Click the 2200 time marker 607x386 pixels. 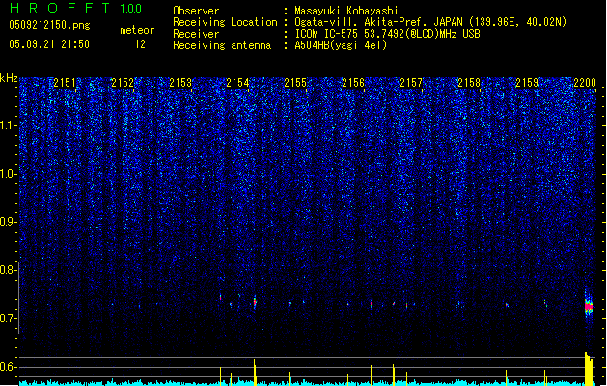(585, 83)
